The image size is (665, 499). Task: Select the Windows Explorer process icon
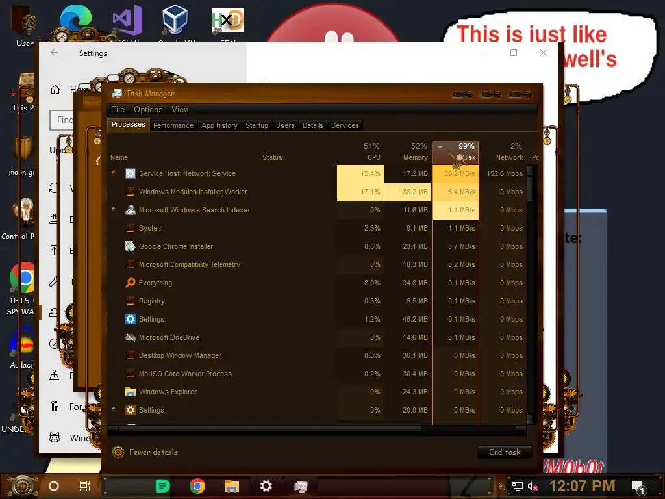tap(130, 392)
